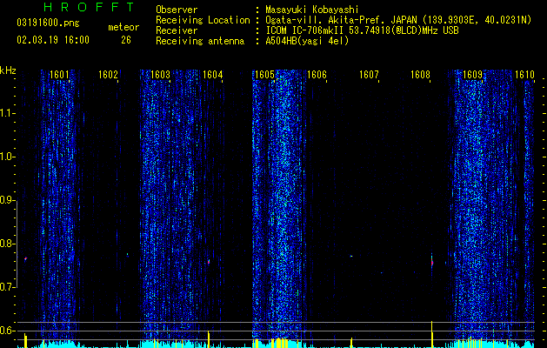Click the red meteor echo near 1604
The height and width of the screenshot is (348, 547).
[x=209, y=262]
